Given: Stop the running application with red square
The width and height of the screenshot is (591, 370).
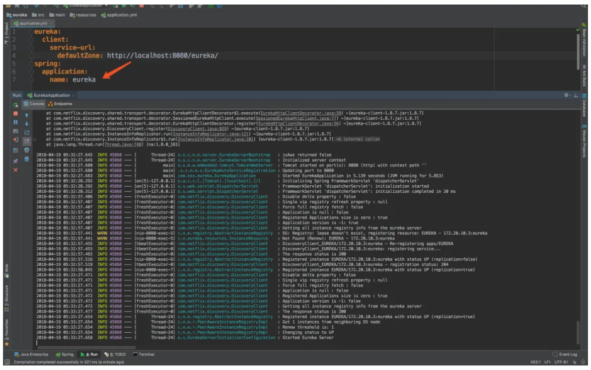Looking at the screenshot, I should point(16,113).
